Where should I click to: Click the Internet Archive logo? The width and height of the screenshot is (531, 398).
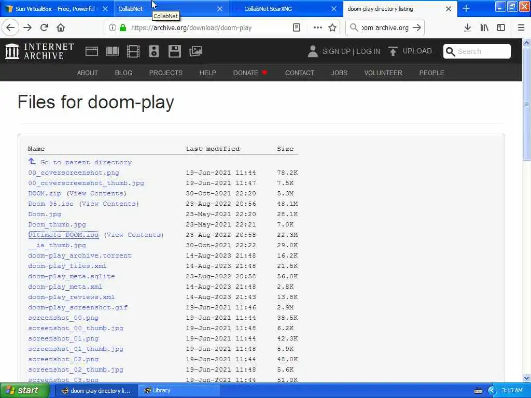tap(39, 51)
